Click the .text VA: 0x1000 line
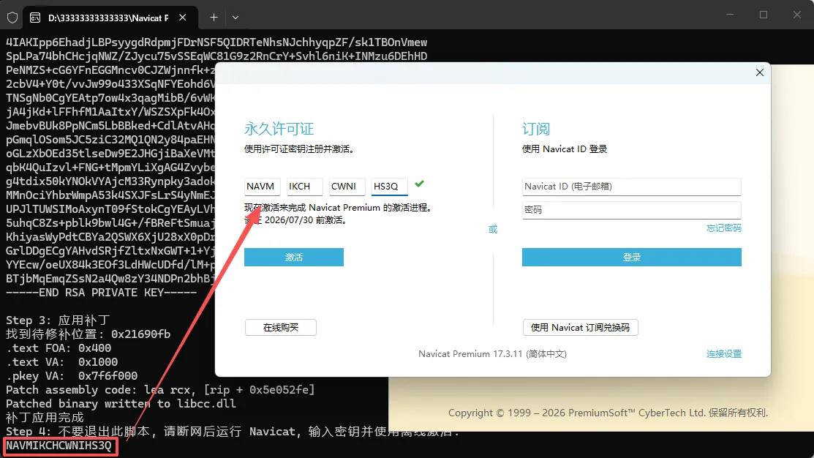 [x=61, y=362]
